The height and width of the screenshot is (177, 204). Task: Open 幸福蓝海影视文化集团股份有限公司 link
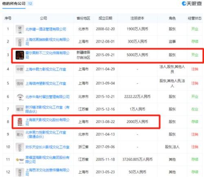click(47, 160)
